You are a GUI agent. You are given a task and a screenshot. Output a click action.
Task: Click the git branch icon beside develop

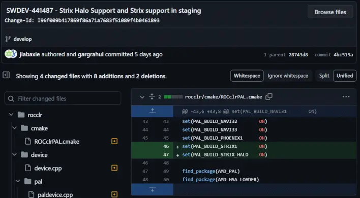(8, 39)
